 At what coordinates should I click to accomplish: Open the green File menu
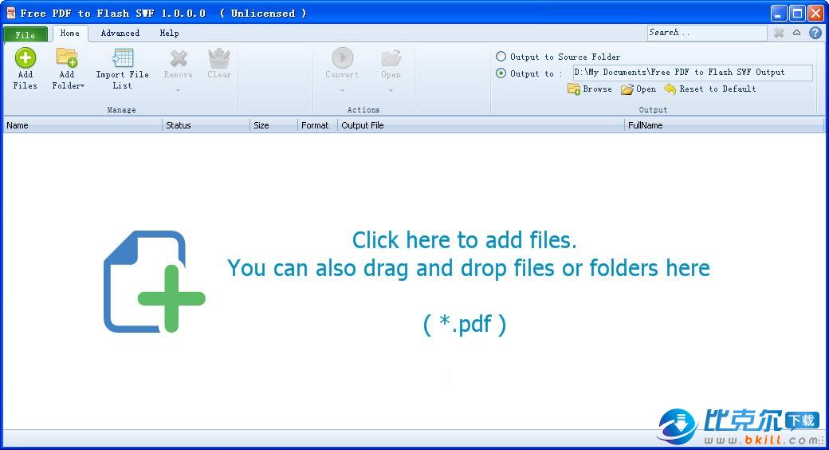tap(26, 34)
